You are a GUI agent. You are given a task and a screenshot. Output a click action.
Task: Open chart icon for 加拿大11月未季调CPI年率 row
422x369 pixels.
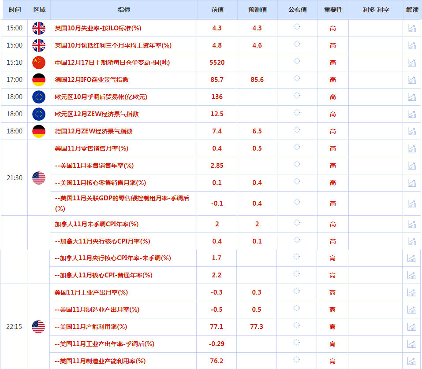[412, 225]
